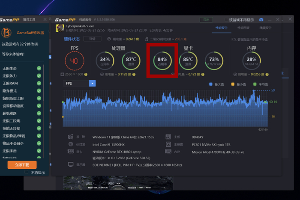Click power icon before processor 用电量 0.1128
The width and height of the screenshot is (300, 200).
click(102, 75)
